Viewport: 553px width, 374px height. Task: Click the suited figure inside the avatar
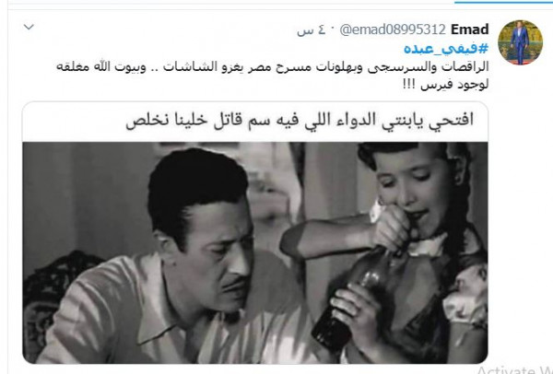pyautogui.click(x=520, y=43)
